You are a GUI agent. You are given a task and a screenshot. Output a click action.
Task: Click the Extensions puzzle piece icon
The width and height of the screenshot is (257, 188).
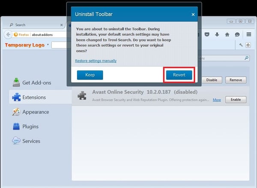tap(16, 97)
